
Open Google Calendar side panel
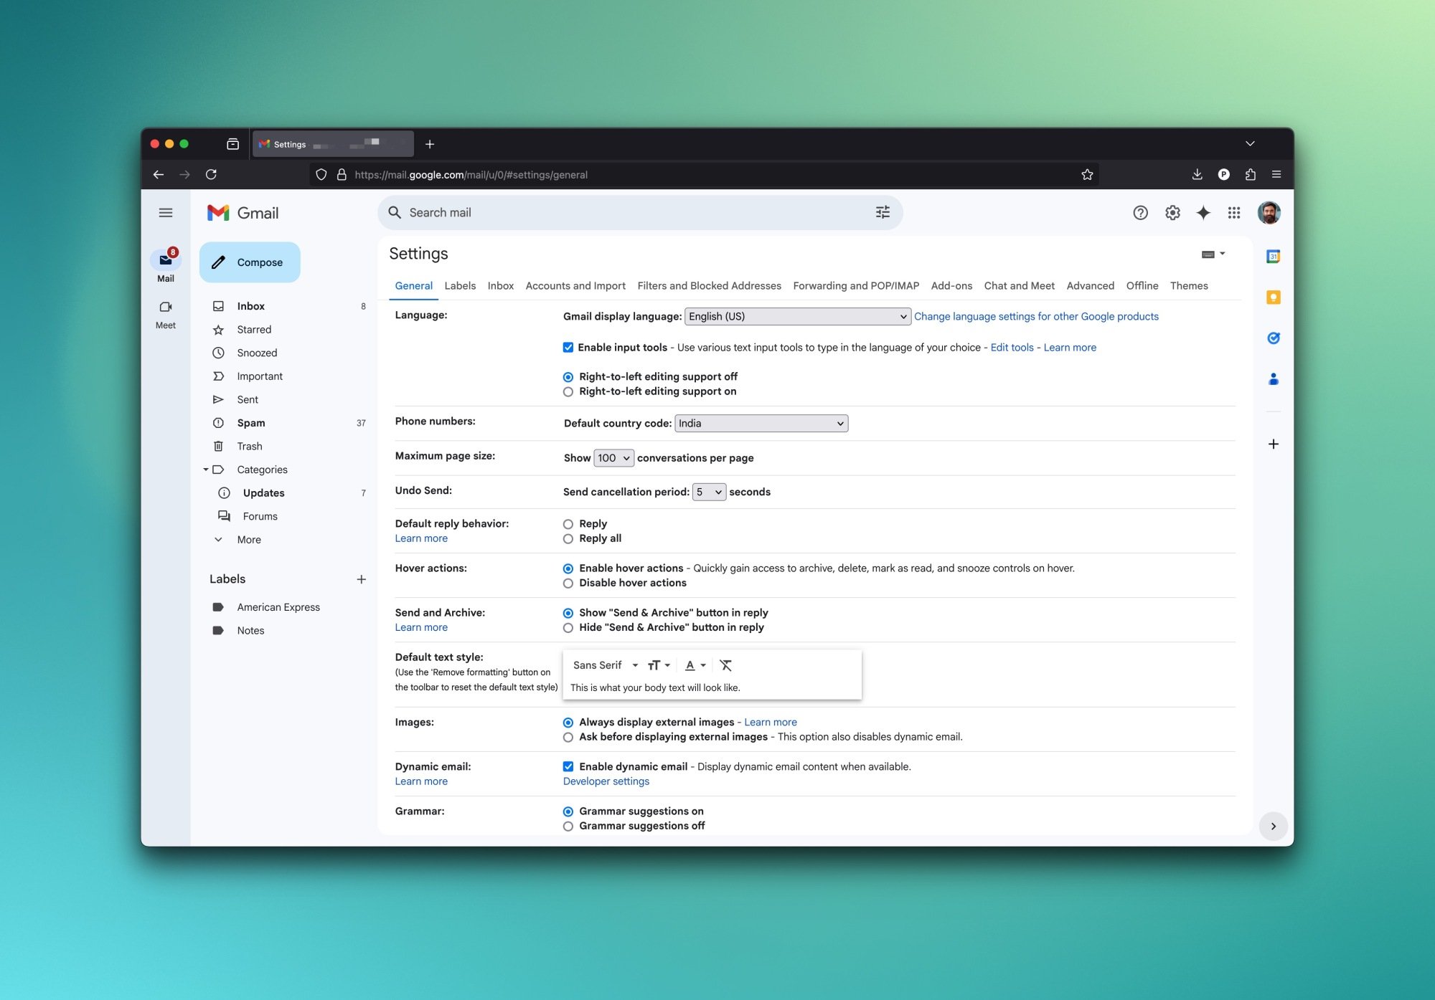coord(1274,257)
